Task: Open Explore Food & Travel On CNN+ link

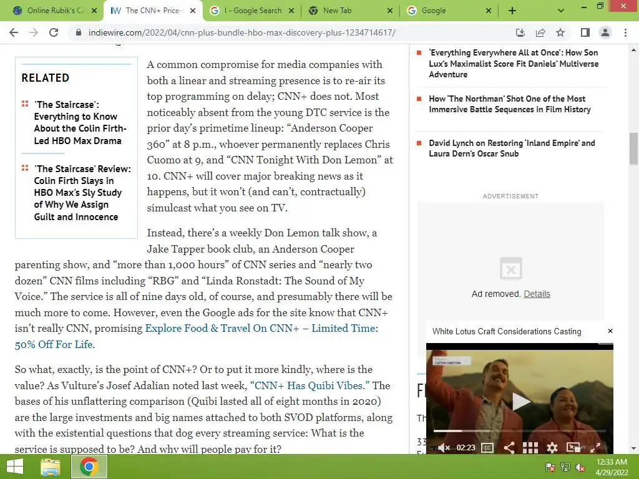Action: coord(197,336)
